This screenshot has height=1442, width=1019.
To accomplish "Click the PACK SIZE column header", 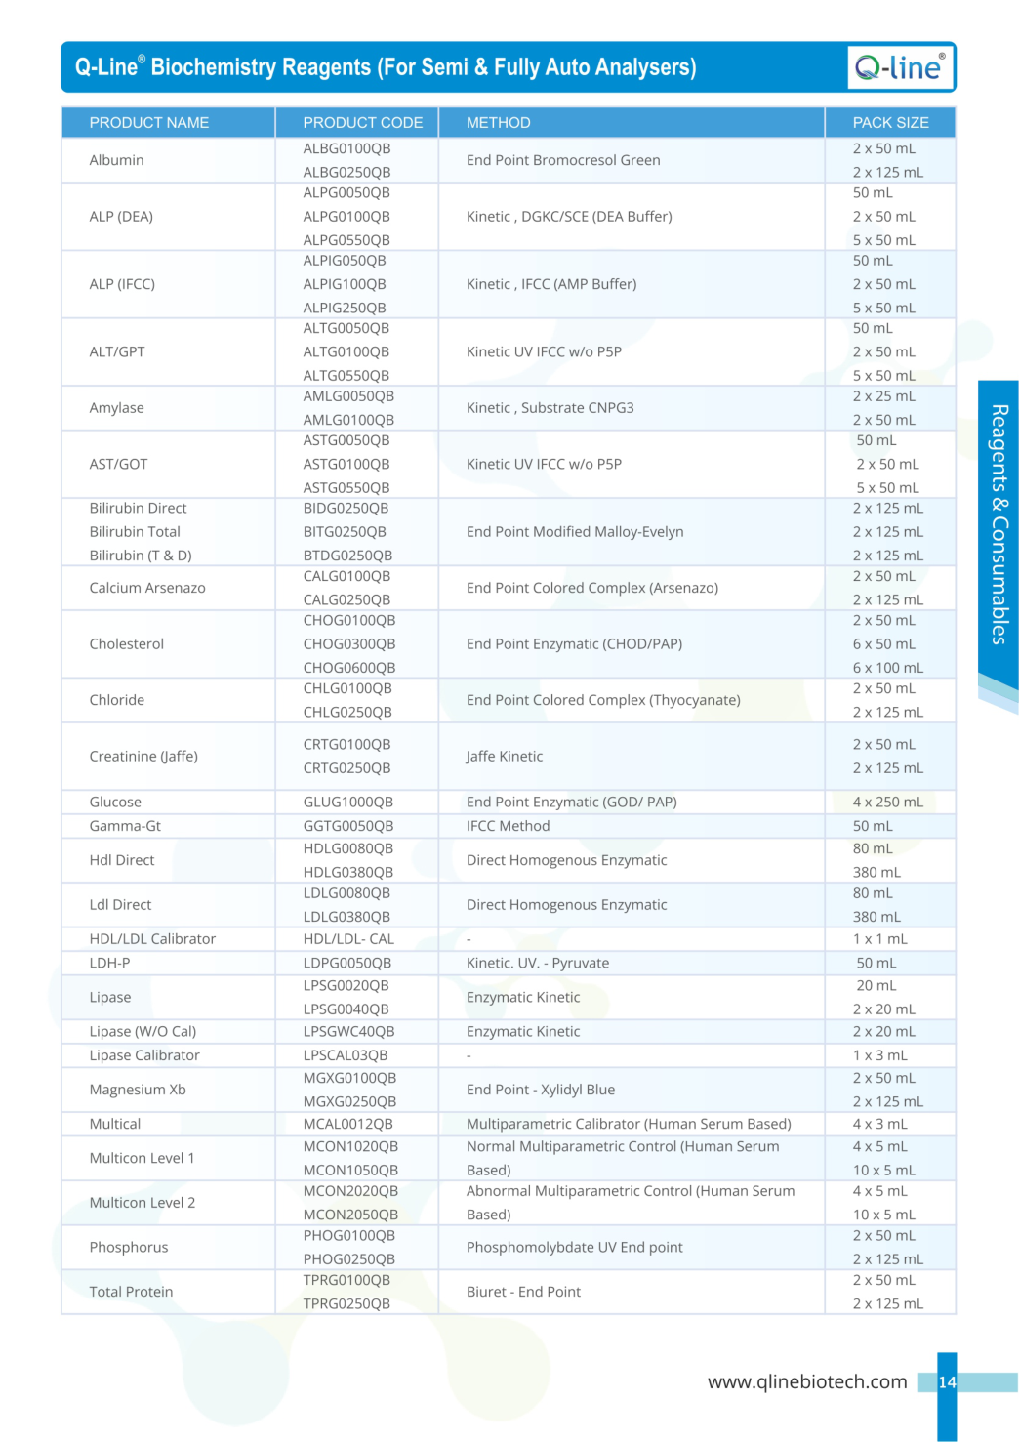I will coord(890,123).
